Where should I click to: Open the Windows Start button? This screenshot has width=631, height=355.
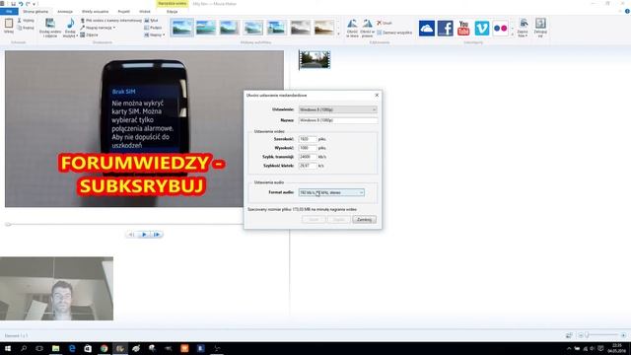8,348
